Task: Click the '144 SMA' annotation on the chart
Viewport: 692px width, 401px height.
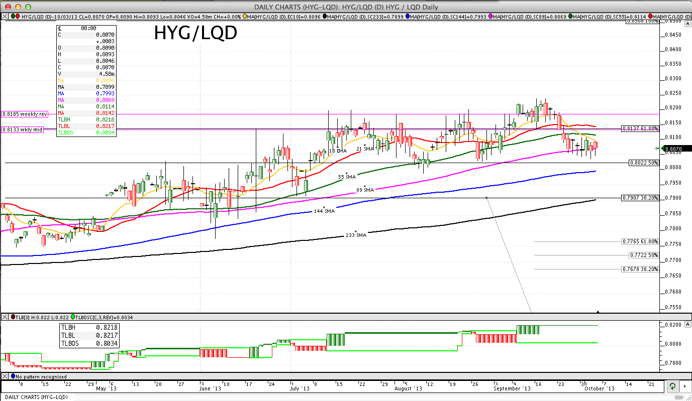Action: (324, 211)
